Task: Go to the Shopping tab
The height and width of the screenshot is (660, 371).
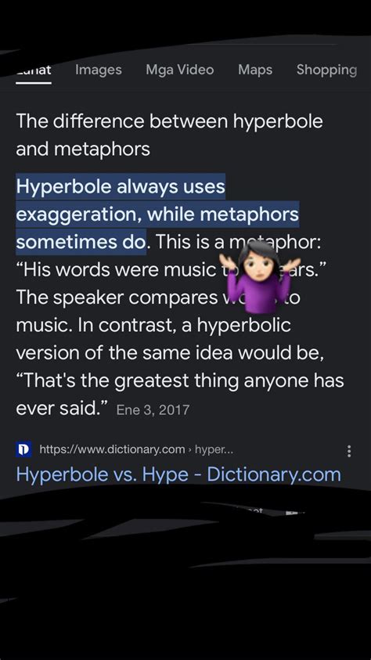Action: coord(327,70)
